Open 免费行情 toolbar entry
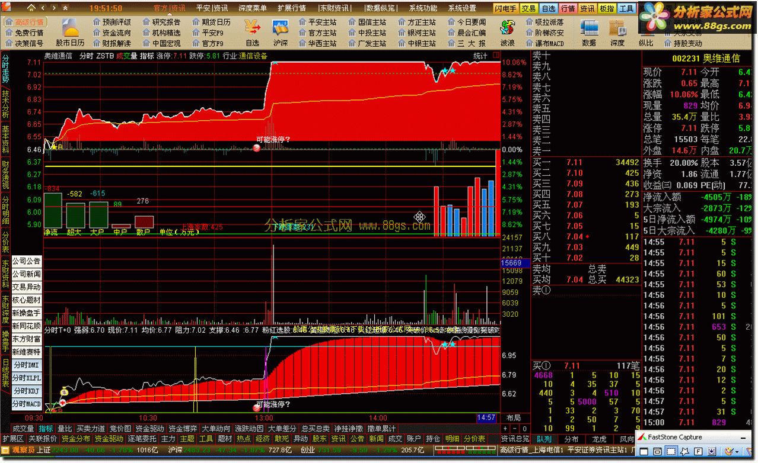This screenshot has width=758, height=463. click(x=24, y=33)
